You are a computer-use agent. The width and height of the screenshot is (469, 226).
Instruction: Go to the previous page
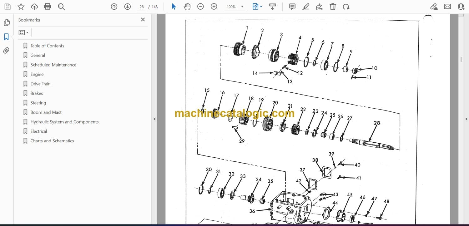point(114,7)
